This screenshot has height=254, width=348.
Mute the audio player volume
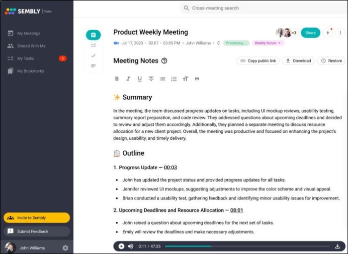point(130,246)
